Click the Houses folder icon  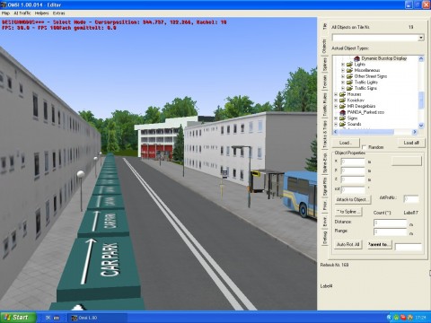[343, 94]
